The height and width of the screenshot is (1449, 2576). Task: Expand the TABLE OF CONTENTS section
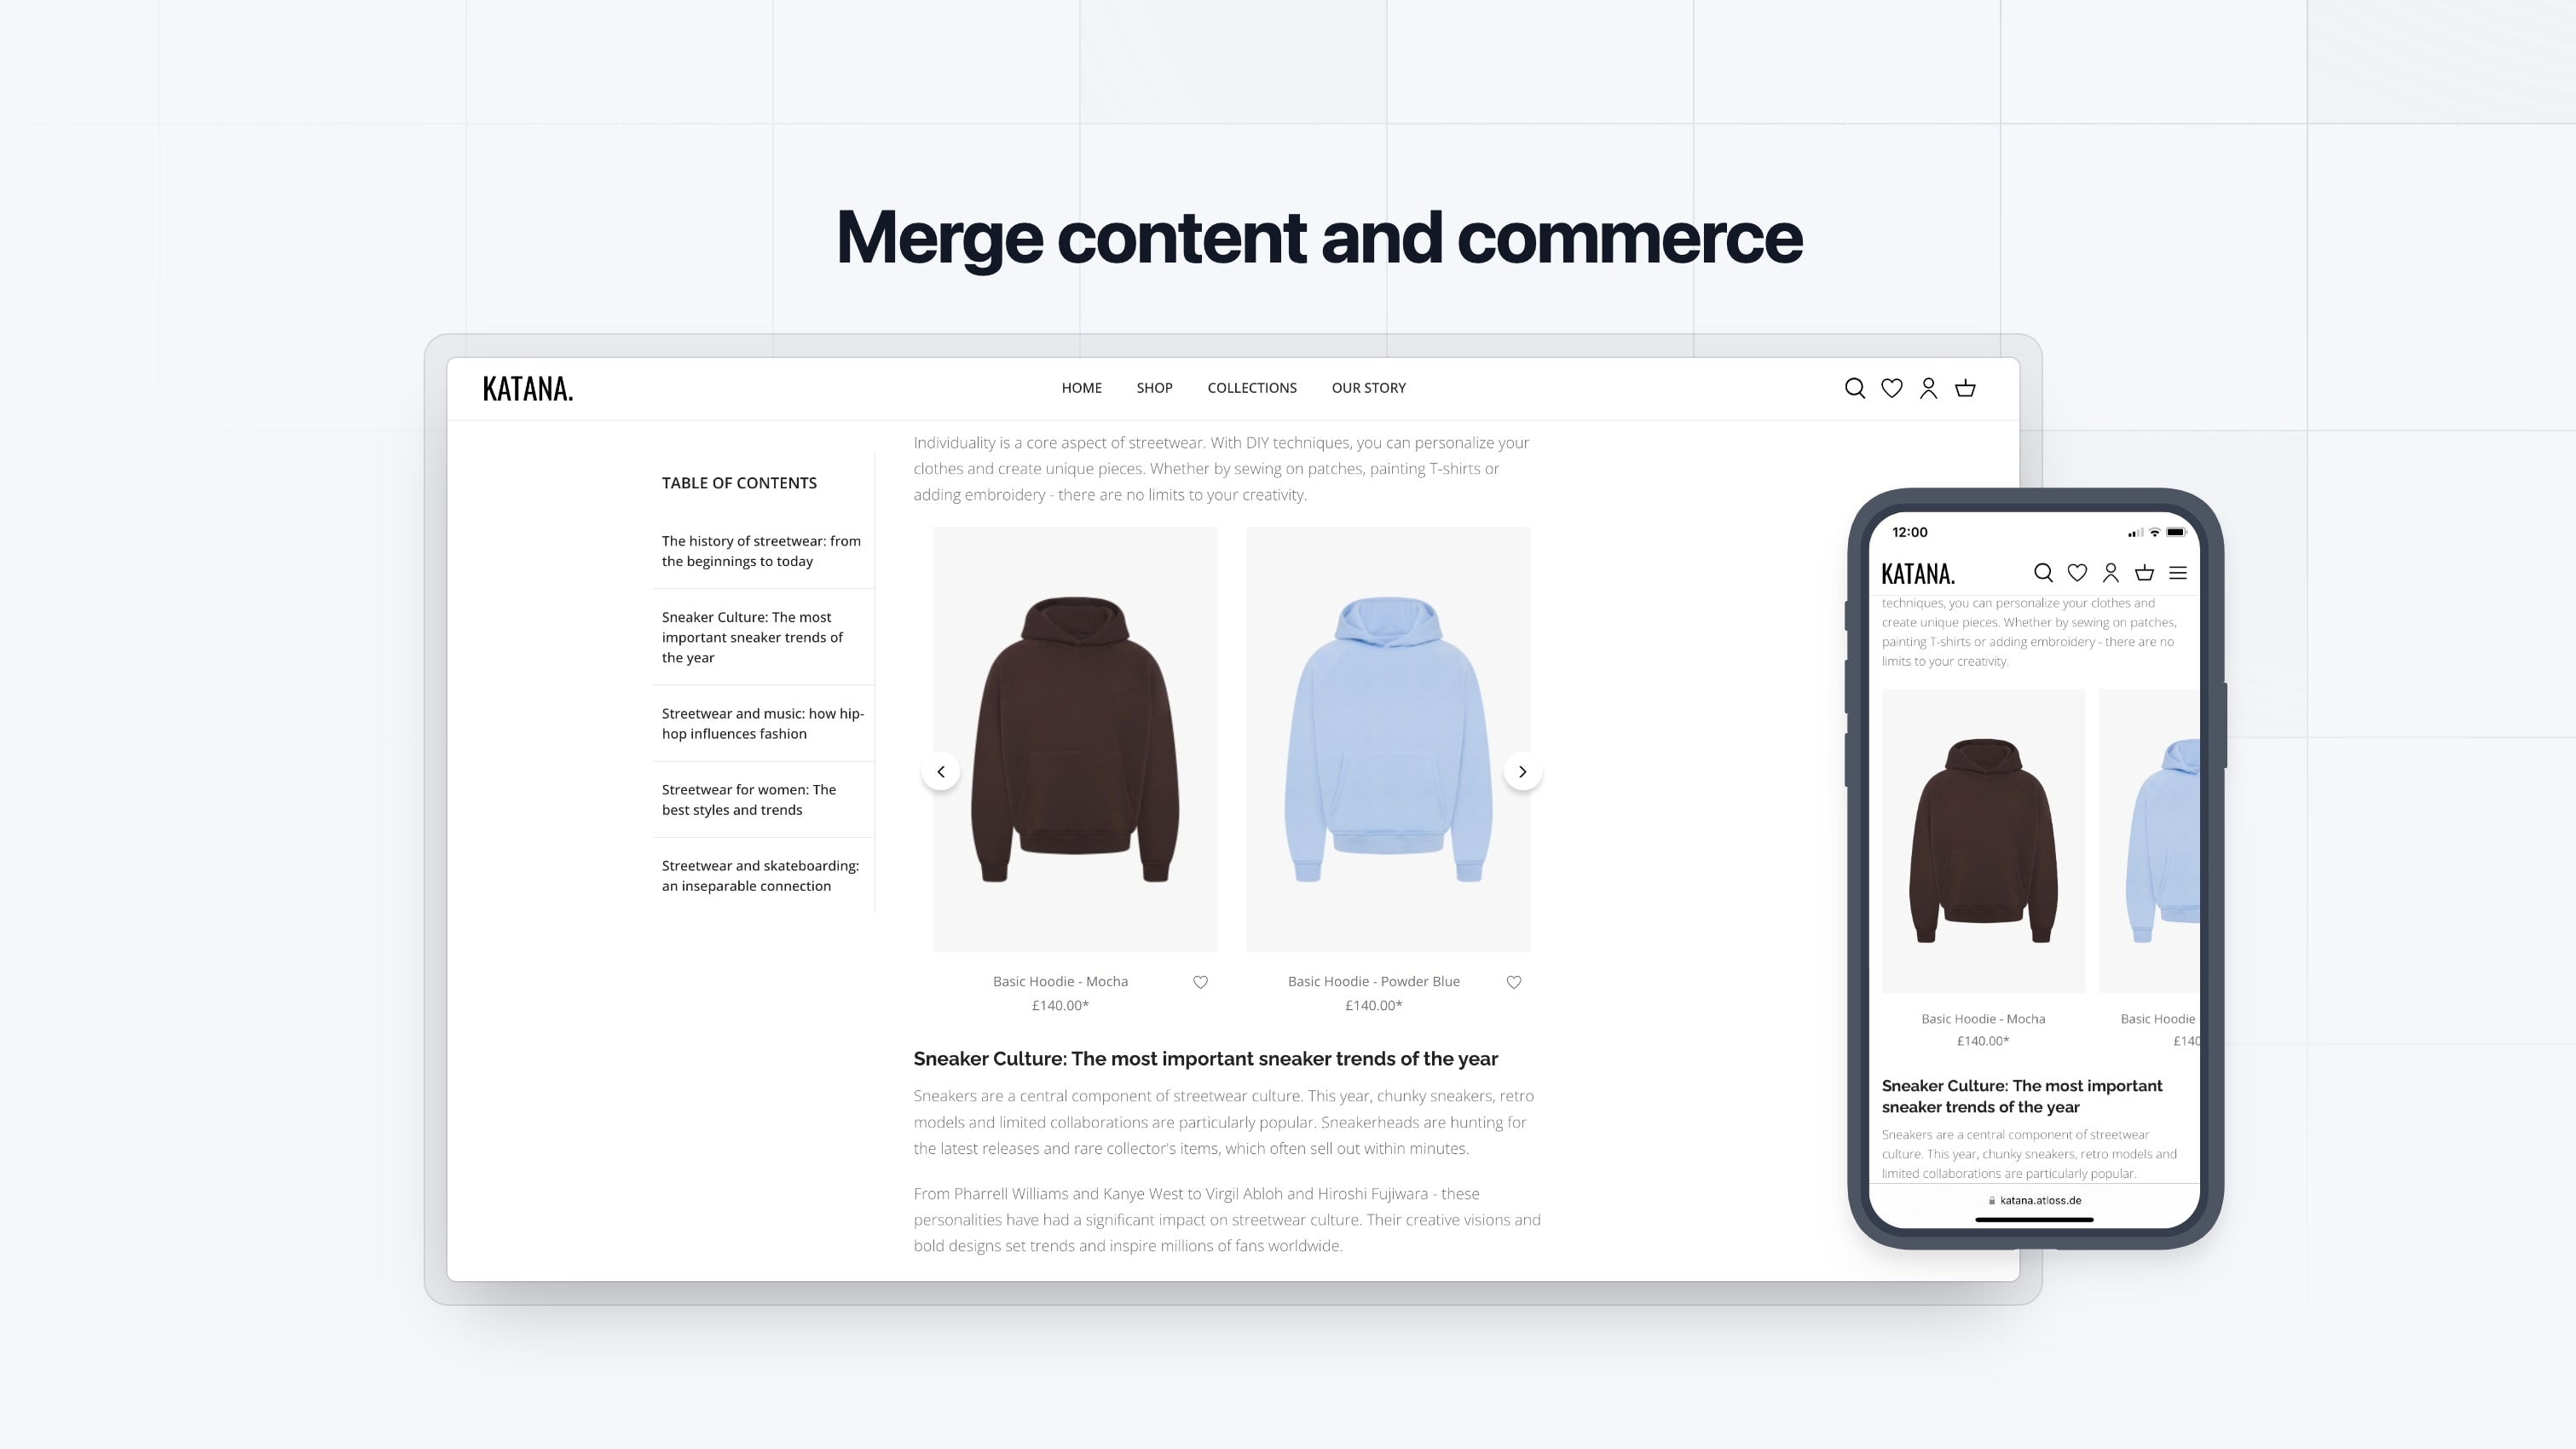[738, 482]
